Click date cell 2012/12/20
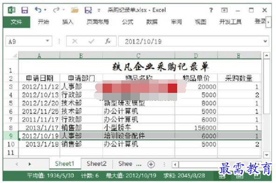This screenshot has height=183, width=276. [40, 103]
